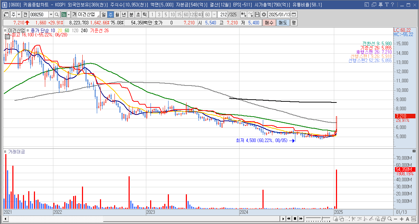Open the calendar picker beside 2025/01/13

pos(294,14)
